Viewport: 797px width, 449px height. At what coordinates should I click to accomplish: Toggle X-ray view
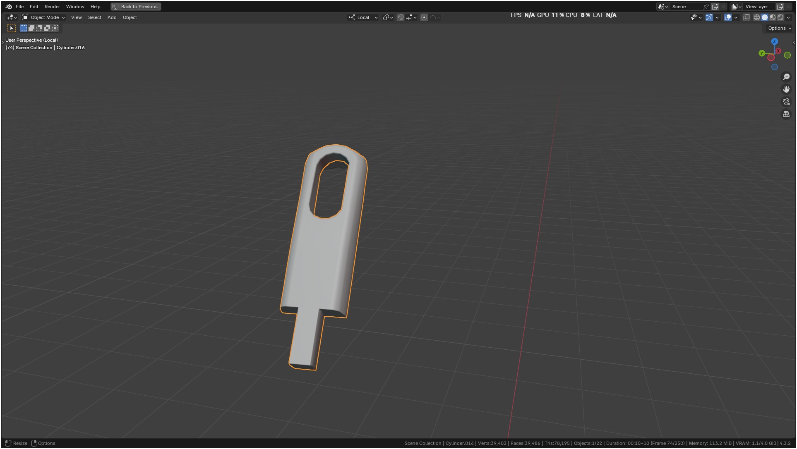[x=747, y=17]
